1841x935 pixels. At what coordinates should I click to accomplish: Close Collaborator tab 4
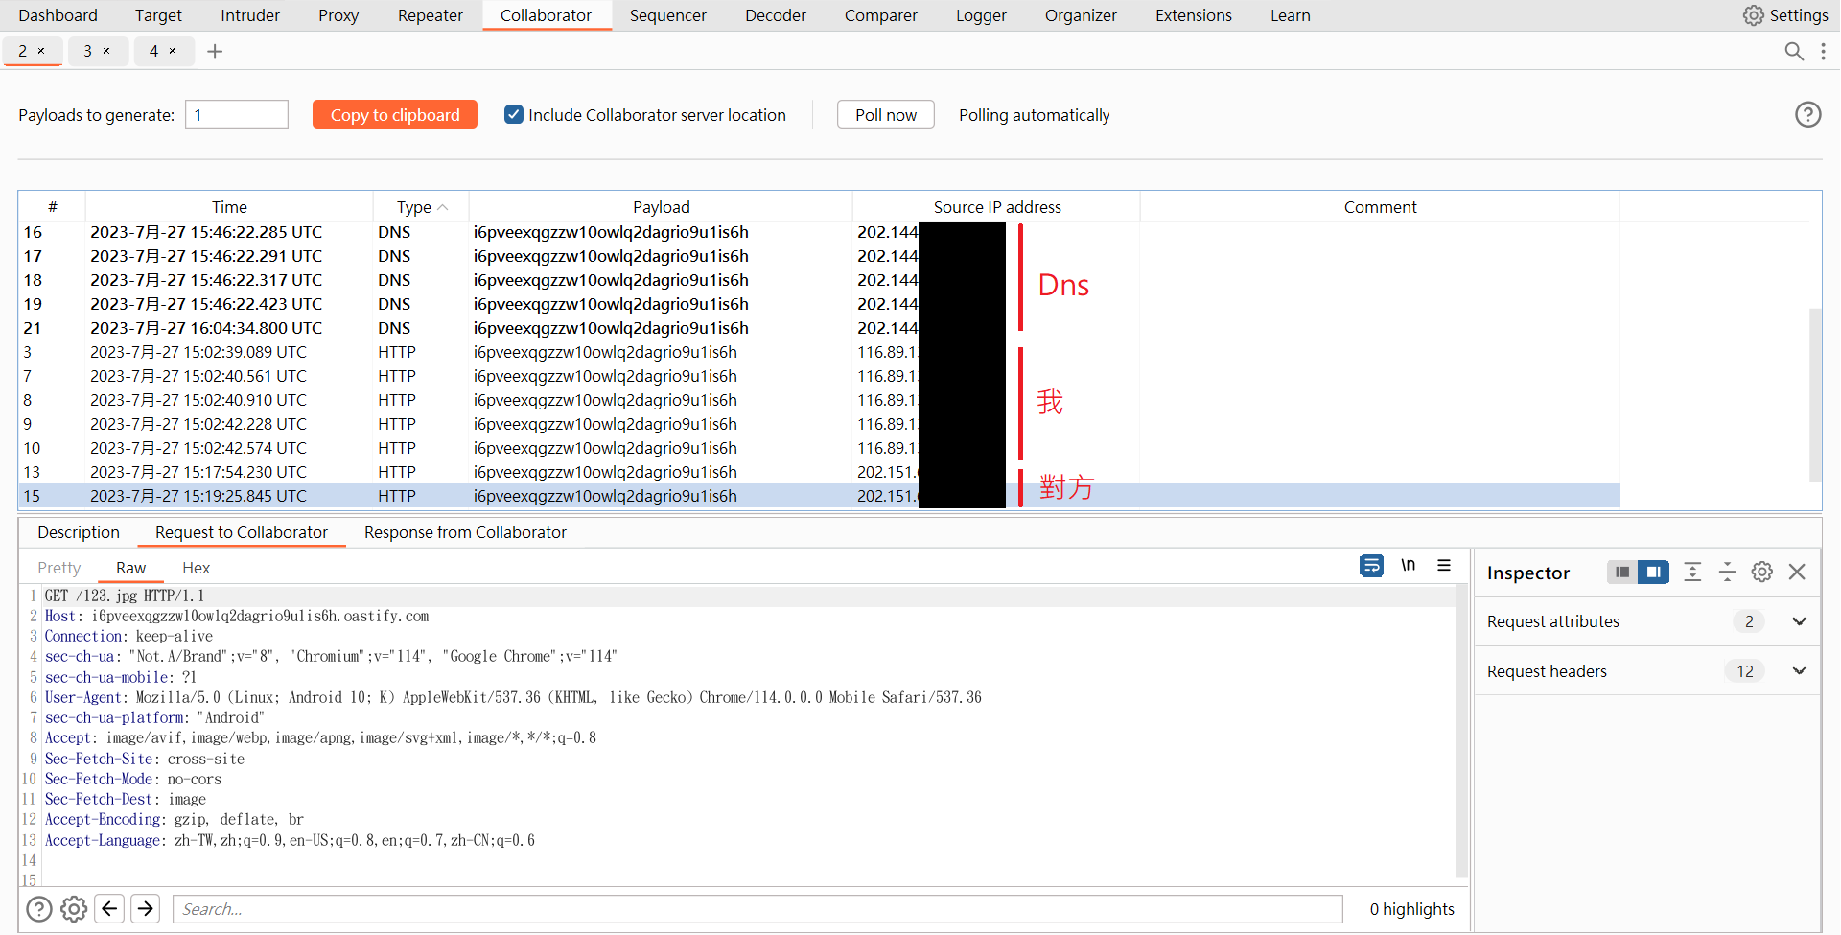[x=173, y=51]
